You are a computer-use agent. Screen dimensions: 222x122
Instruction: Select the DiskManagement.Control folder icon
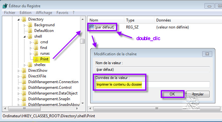click(x=24, y=88)
